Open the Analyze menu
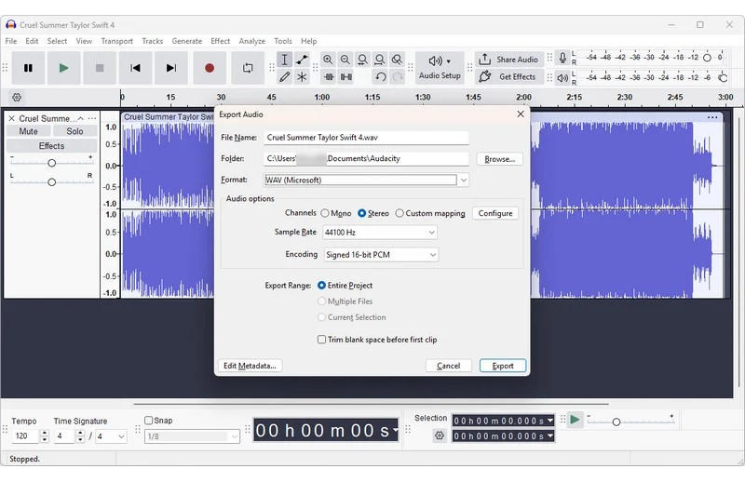 click(251, 41)
